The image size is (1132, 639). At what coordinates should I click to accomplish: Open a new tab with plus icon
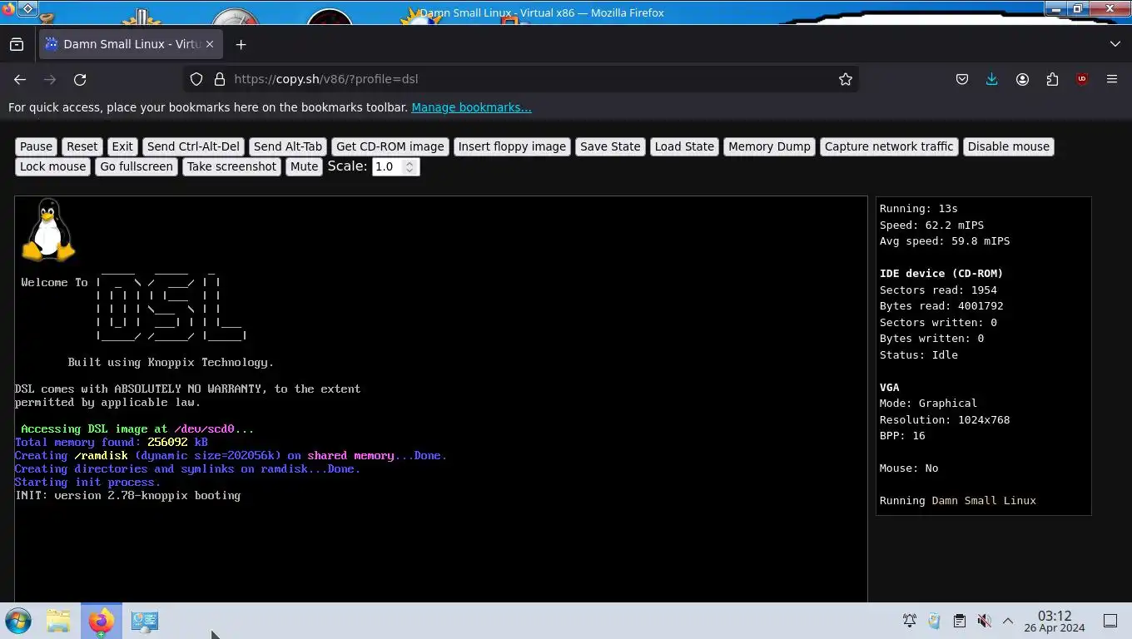pyautogui.click(x=241, y=44)
